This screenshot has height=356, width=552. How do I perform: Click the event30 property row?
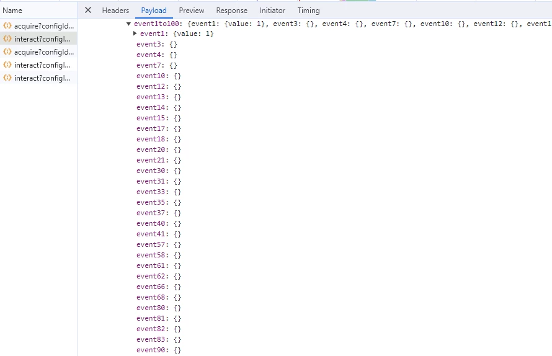[159, 171]
